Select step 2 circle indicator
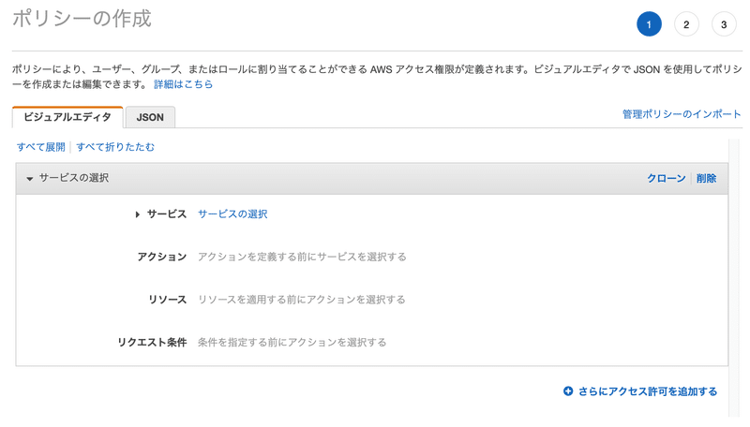The image size is (750, 427). 686,24
